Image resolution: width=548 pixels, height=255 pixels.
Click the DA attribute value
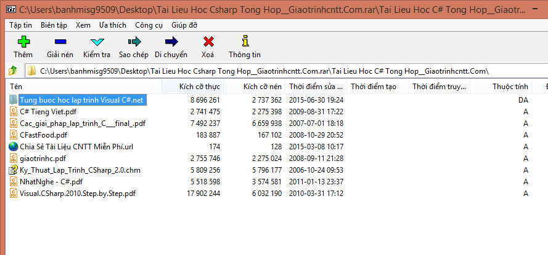[523, 100]
